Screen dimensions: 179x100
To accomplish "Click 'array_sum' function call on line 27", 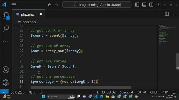I will click(55, 51).
